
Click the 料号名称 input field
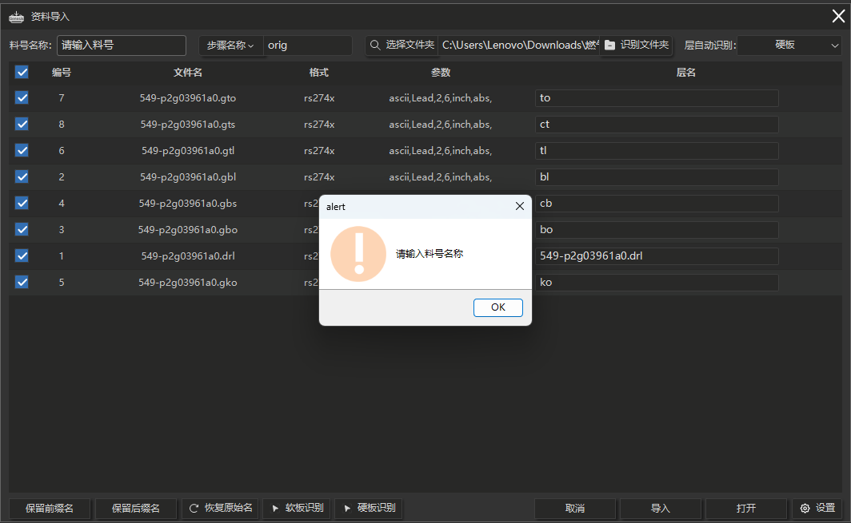121,46
